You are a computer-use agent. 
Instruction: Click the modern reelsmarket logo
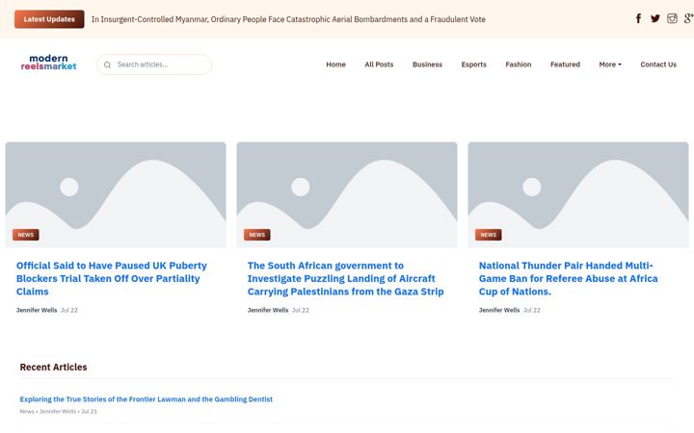[49, 63]
